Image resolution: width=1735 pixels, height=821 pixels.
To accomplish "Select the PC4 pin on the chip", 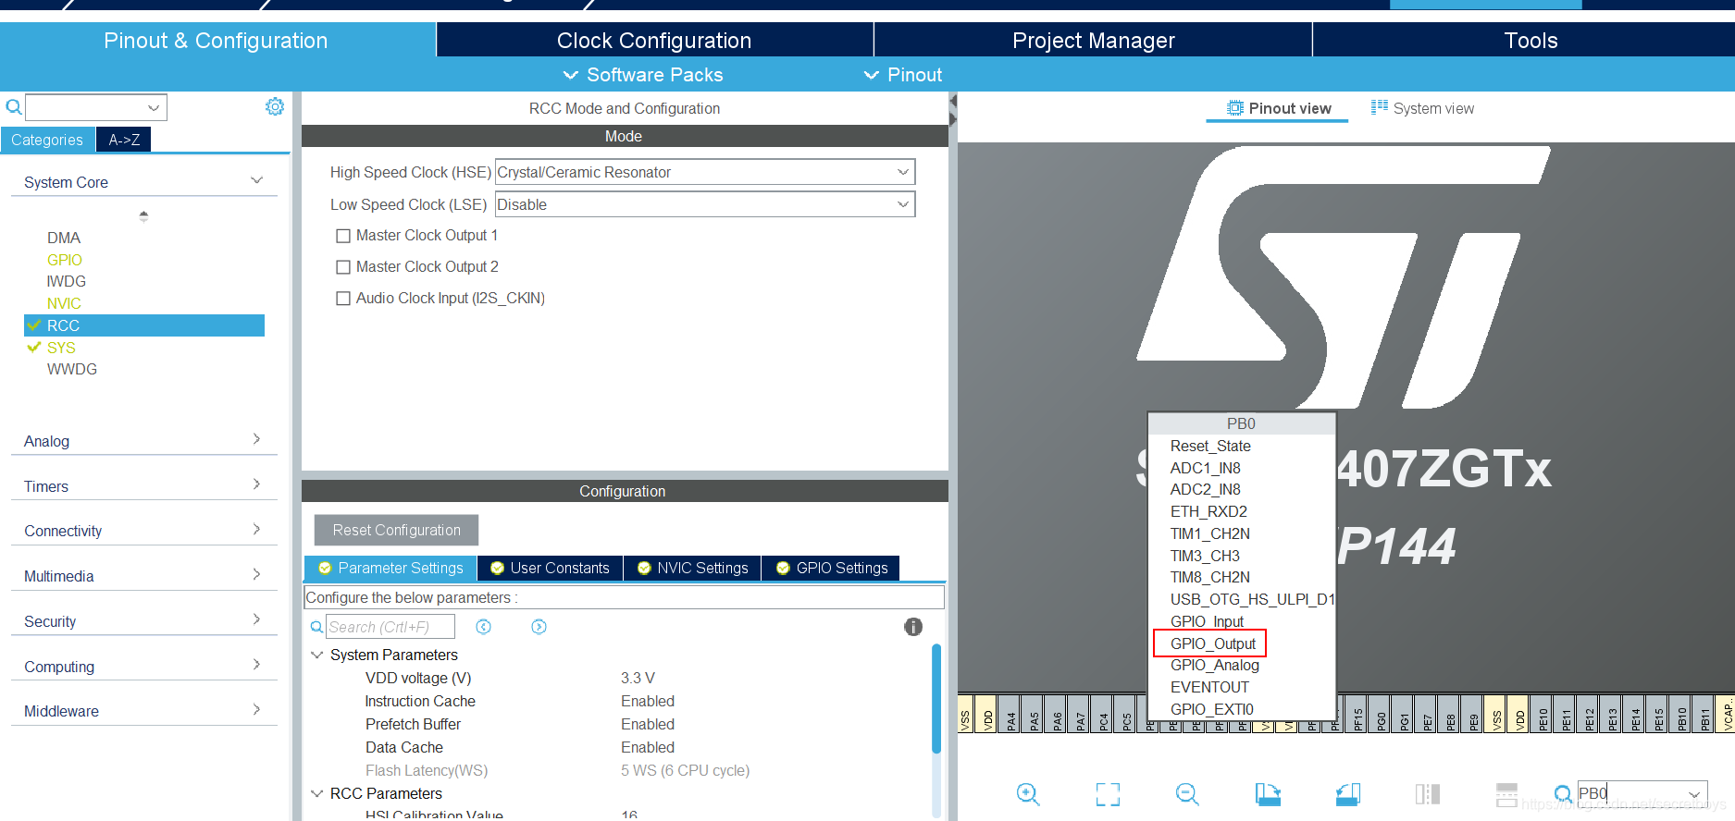I will 1103,714.
